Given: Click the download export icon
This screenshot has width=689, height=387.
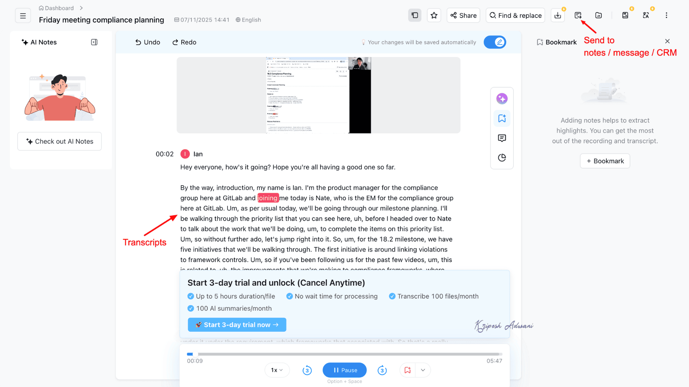Looking at the screenshot, I should coord(558,15).
